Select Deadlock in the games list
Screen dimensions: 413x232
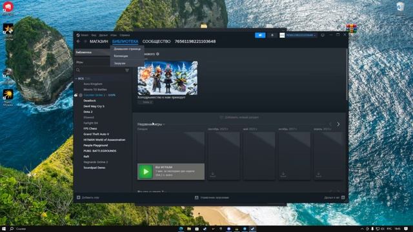(90, 101)
